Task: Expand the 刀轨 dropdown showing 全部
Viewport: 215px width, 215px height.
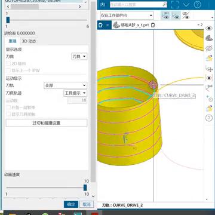Action: pyautogui.click(x=65, y=85)
